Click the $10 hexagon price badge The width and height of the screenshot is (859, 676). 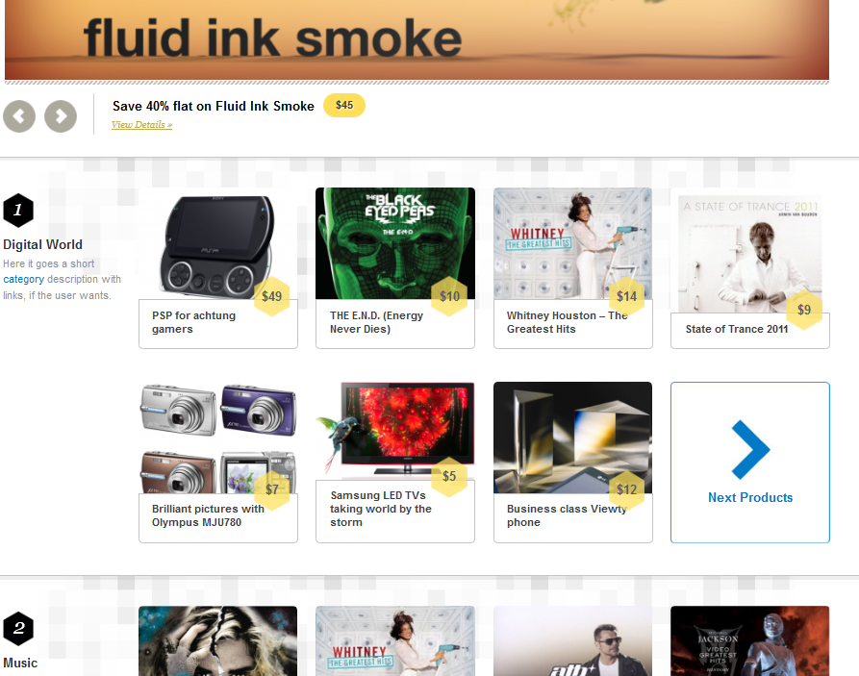point(449,296)
